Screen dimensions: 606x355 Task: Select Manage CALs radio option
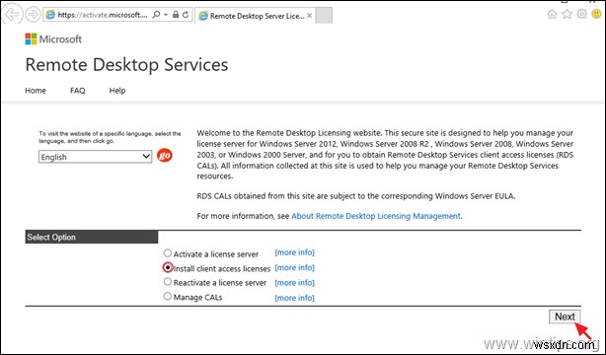168,296
